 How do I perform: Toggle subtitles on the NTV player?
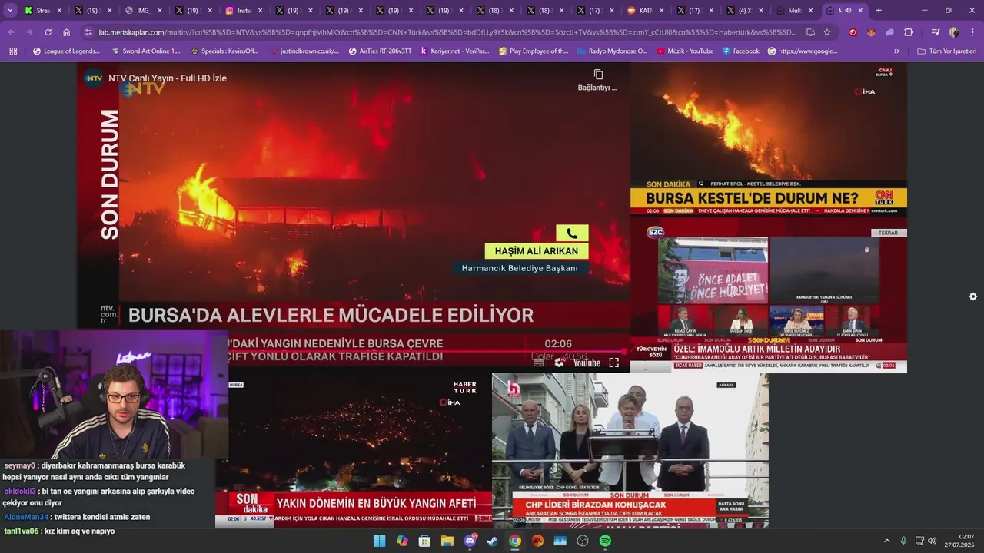[x=538, y=363]
